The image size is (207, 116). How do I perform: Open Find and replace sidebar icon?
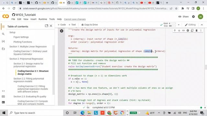coord(3,34)
